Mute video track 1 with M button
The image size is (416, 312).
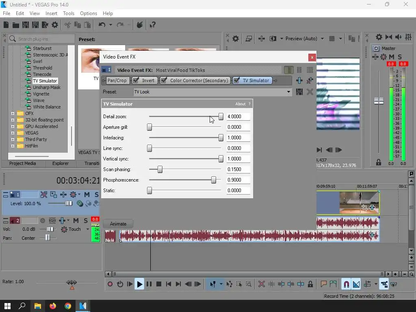pyautogui.click(x=87, y=195)
